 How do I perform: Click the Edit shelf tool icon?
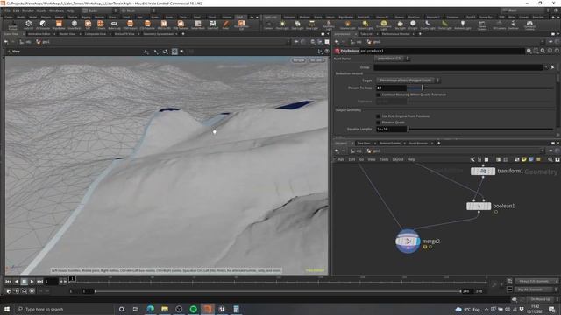88,24
